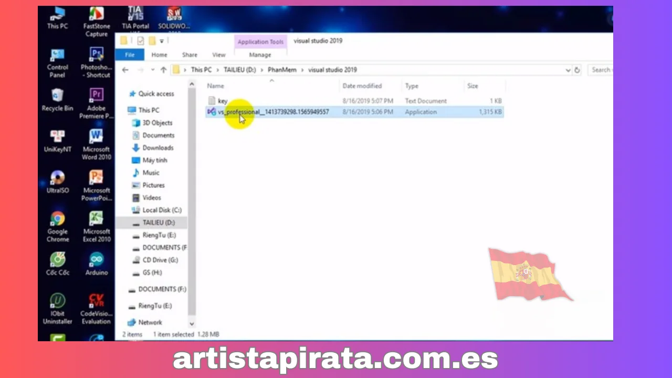The image size is (672, 378).
Task: Open TIA Portal desktop icon
Action: 135,18
